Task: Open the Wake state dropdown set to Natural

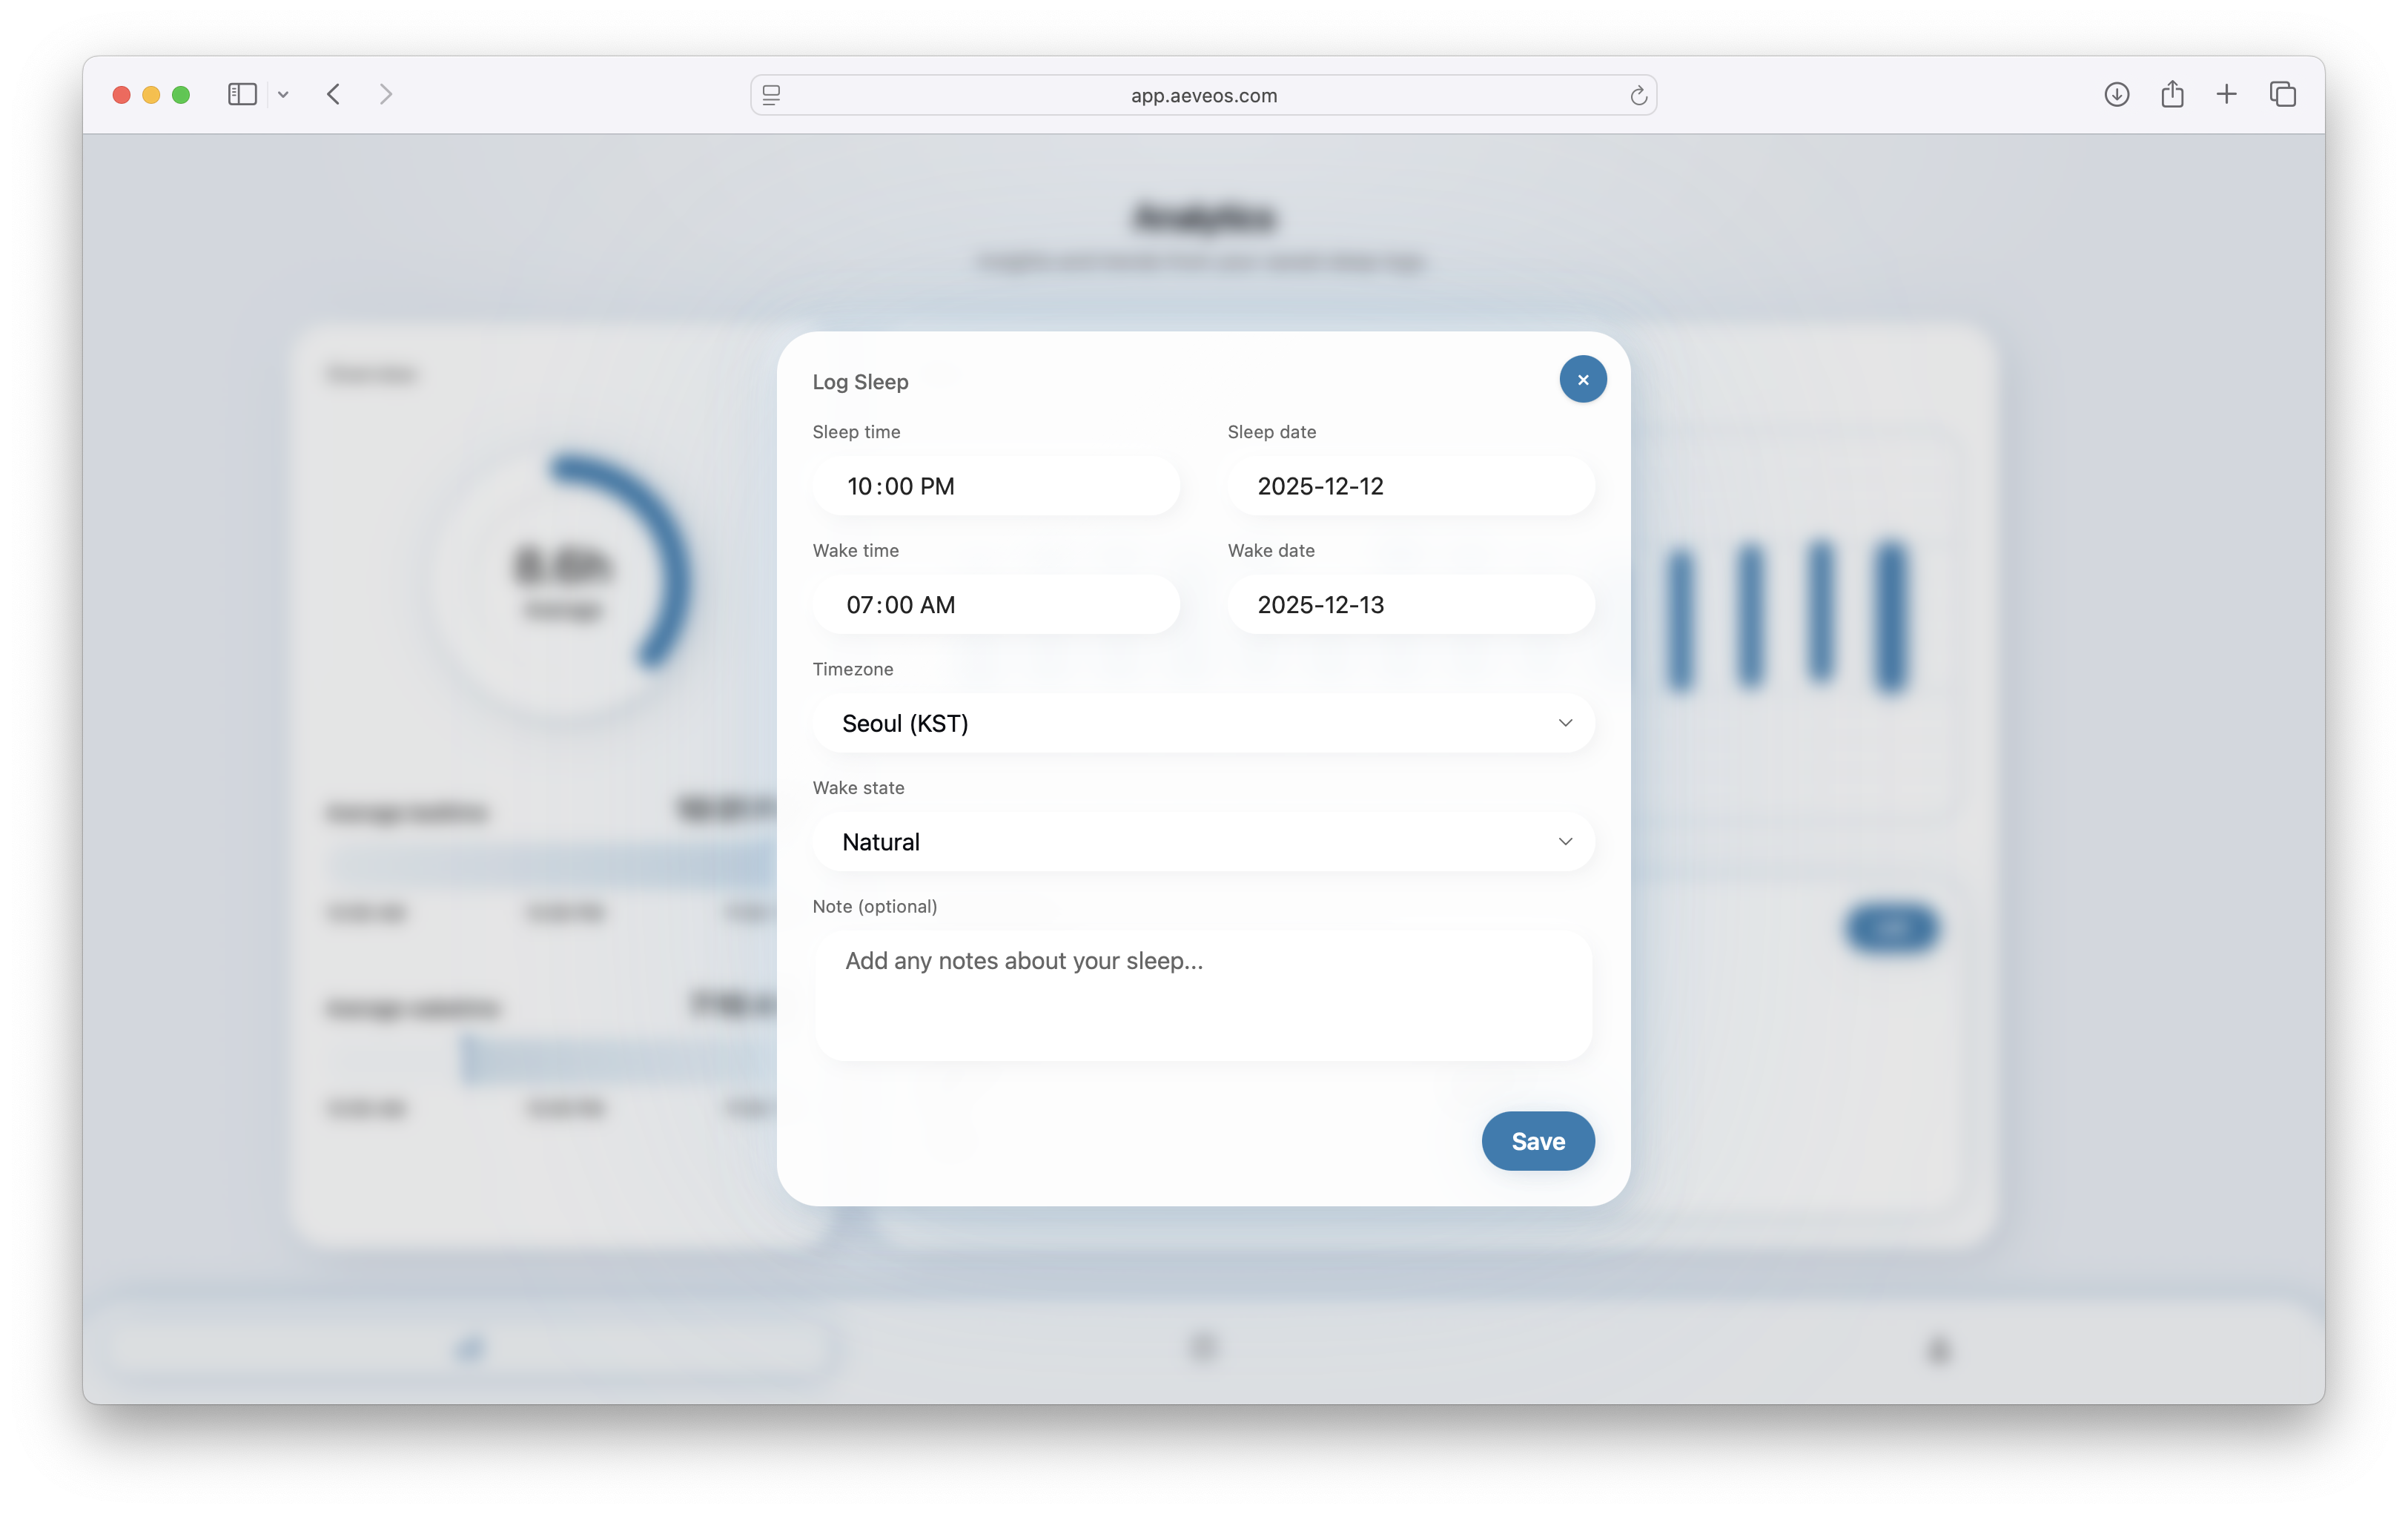Action: [x=1203, y=842]
